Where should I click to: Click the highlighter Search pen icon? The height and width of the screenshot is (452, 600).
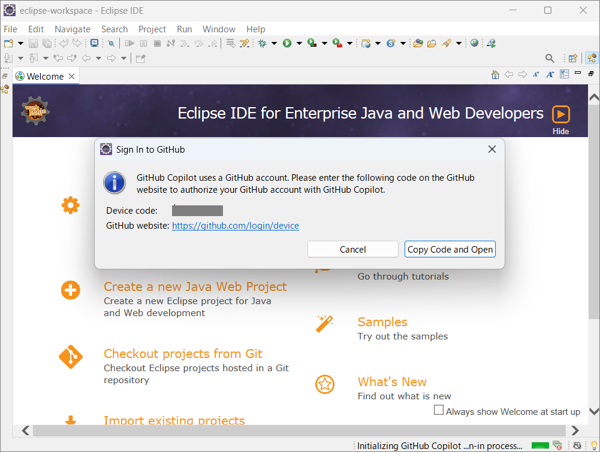click(446, 43)
